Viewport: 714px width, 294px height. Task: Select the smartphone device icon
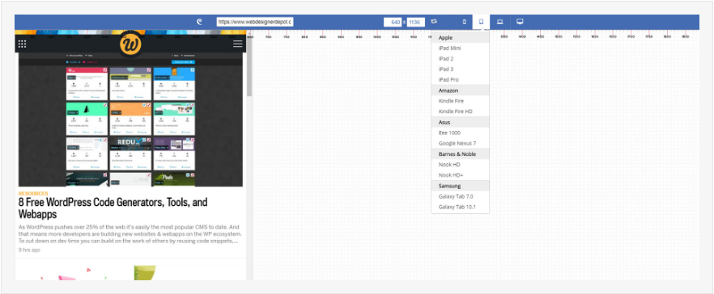point(464,22)
